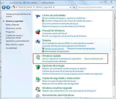Select Hardware y sonido in sidebar
Screen dimensions: 116x99
13,28
